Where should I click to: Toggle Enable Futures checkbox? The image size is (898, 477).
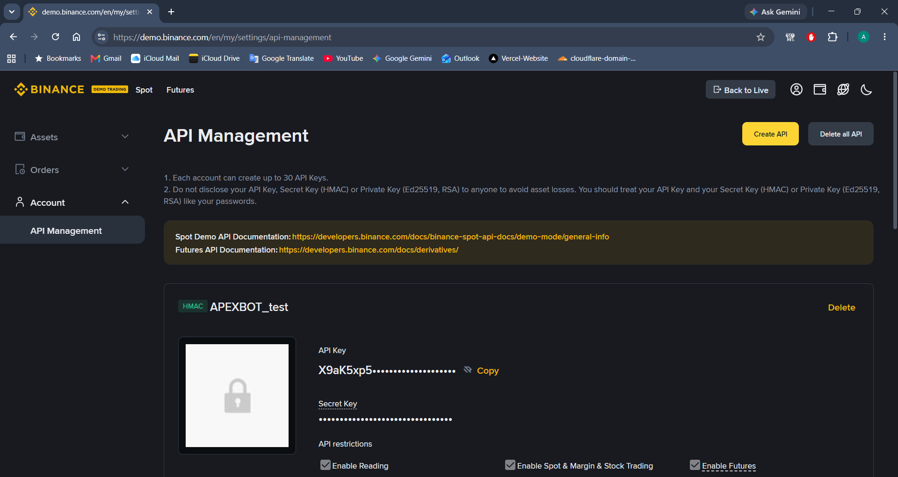[x=695, y=465]
